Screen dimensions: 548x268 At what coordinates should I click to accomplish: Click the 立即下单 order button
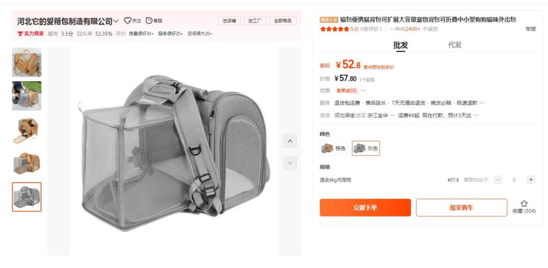(365, 208)
